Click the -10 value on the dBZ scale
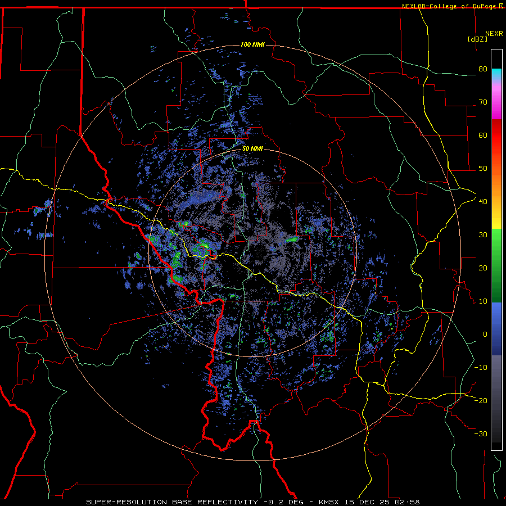Screen dimensions: 506x506 [481, 367]
